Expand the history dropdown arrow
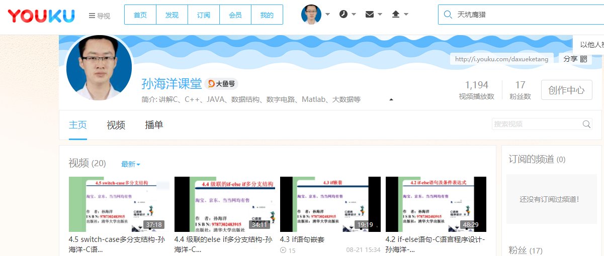Screen dimensions: 604x256 tap(354, 14)
